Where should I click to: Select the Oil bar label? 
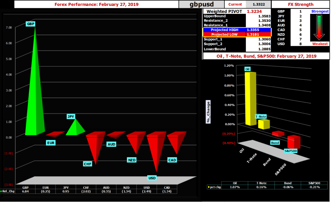tap(247, 69)
